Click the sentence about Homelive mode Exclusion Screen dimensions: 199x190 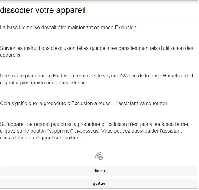tap(68, 27)
